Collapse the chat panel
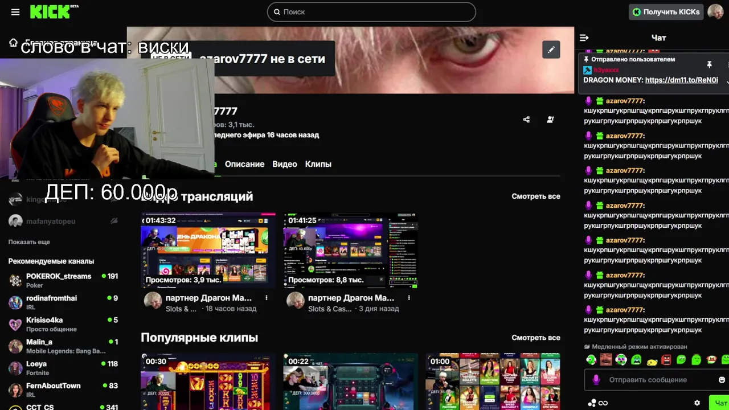 tap(584, 38)
